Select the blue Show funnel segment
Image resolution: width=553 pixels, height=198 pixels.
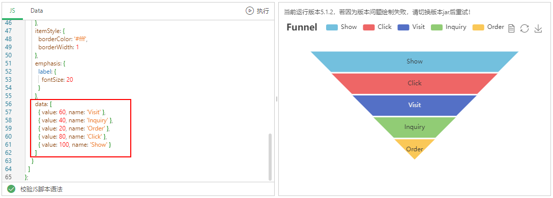click(415, 61)
